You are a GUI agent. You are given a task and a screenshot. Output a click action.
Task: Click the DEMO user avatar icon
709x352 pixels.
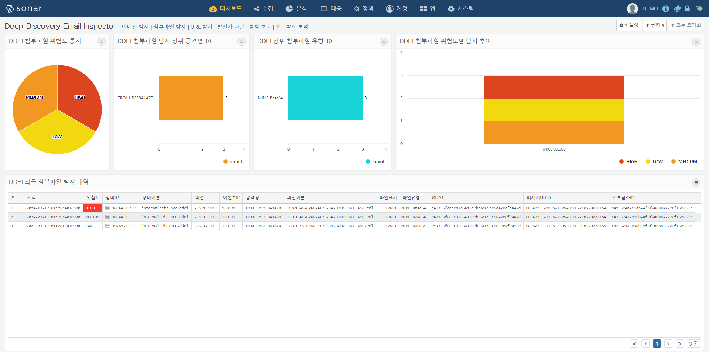pyautogui.click(x=633, y=8)
